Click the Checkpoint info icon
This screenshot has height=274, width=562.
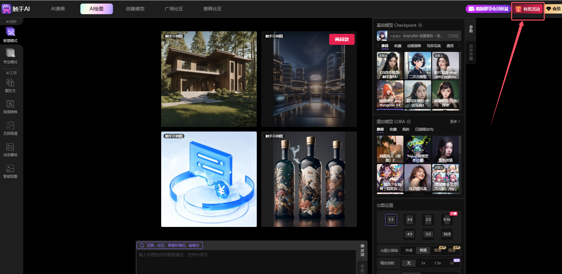click(420, 25)
